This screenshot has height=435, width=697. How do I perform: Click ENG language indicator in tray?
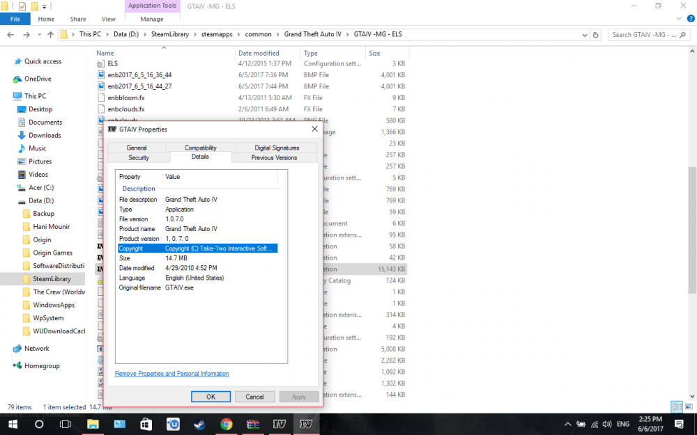click(x=622, y=425)
